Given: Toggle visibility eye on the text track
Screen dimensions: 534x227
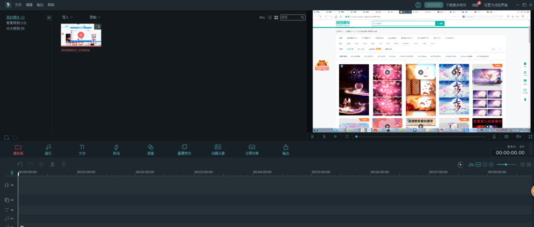Looking at the screenshot, I should tap(12, 210).
